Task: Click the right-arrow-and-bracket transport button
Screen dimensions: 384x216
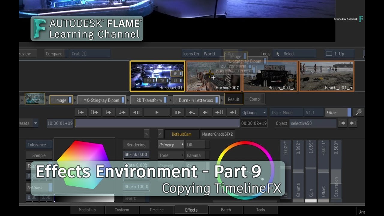Action: pyautogui.click(x=219, y=112)
